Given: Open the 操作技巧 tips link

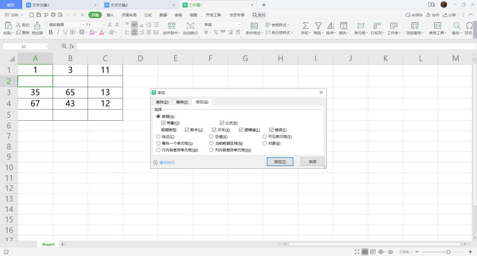Looking at the screenshot, I should [x=167, y=163].
